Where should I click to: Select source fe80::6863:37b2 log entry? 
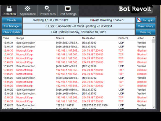click(x=68, y=43)
